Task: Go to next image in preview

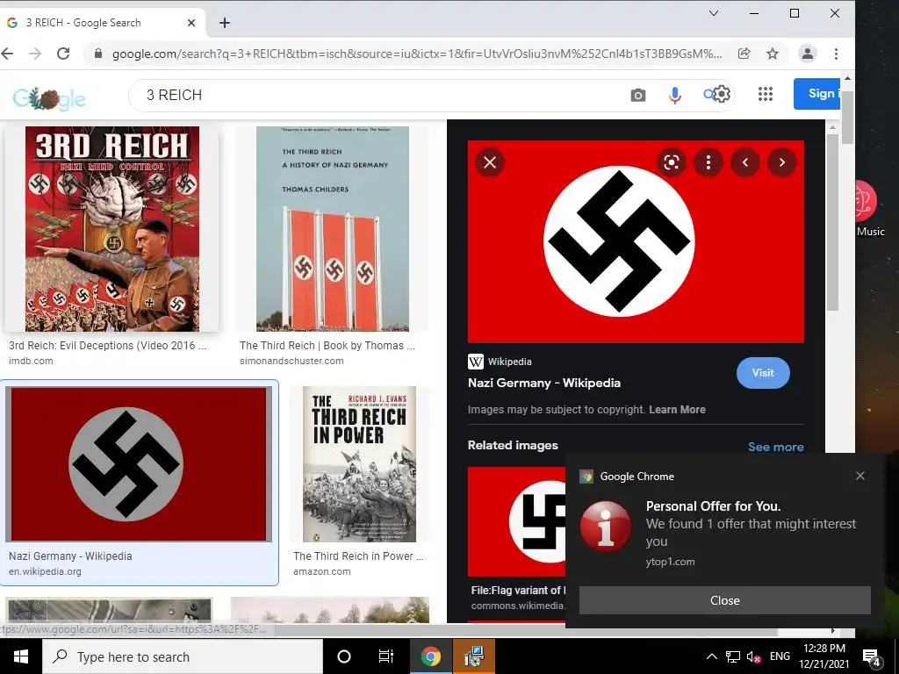Action: point(782,162)
